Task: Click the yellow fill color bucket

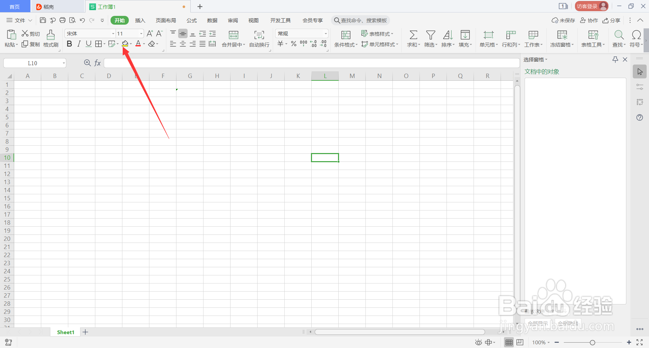Action: point(125,44)
